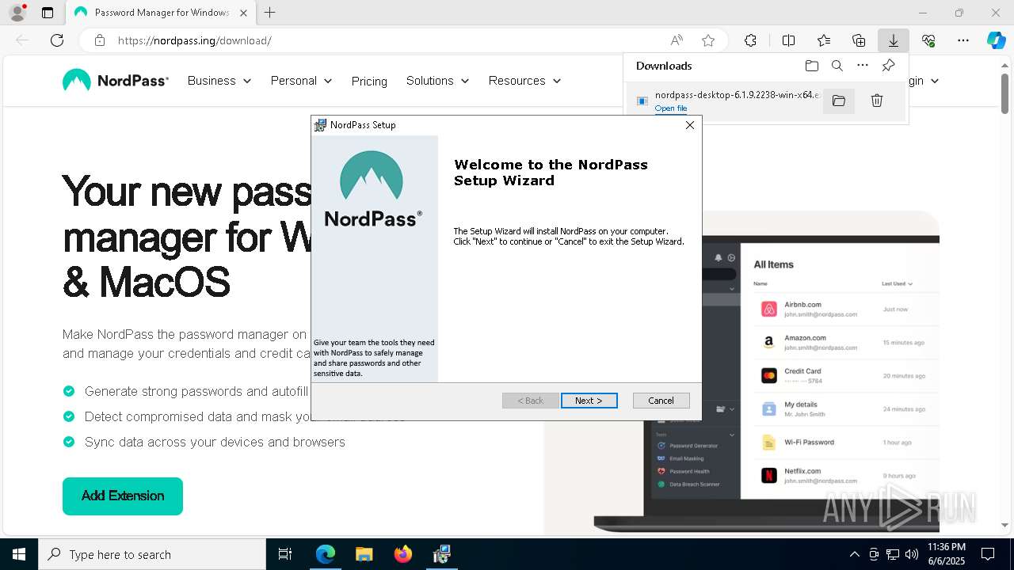Close the NordPass Setup dialog
Image resolution: width=1014 pixels, height=570 pixels.
[x=689, y=125]
